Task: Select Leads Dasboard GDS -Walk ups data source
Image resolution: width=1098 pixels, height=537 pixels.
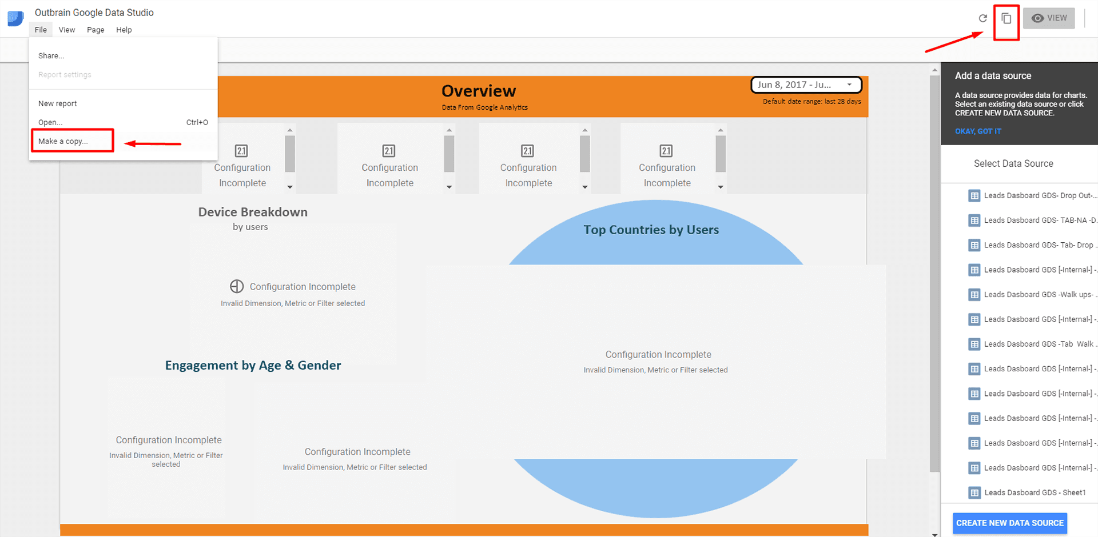Action: pos(1038,294)
